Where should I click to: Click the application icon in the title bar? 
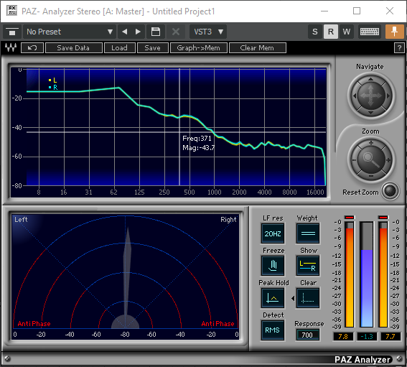[x=11, y=11]
